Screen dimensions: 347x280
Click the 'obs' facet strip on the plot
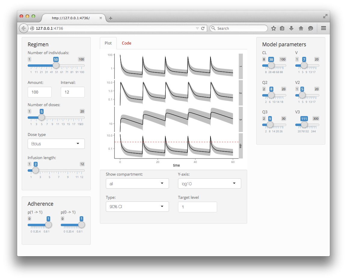[x=241, y=146]
